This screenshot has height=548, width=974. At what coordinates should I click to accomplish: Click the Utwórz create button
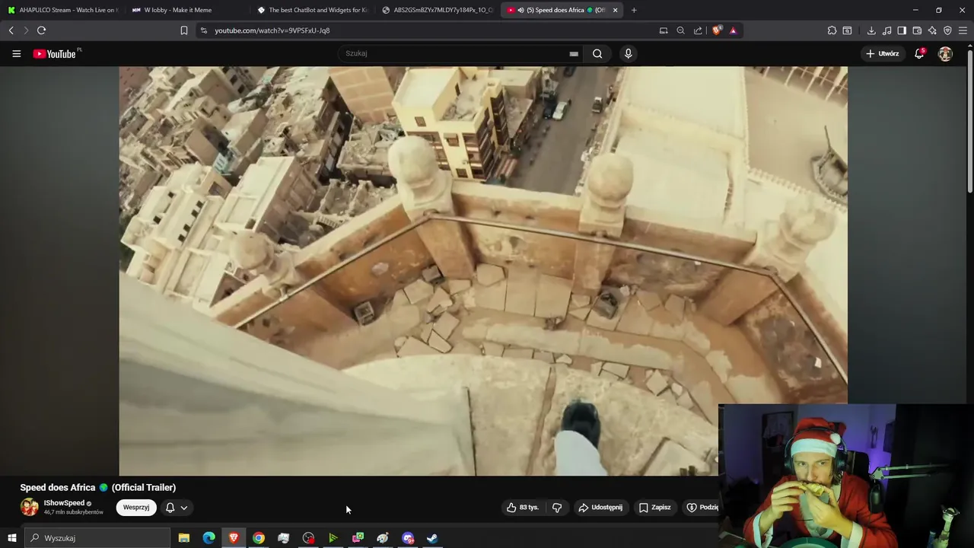coord(883,53)
